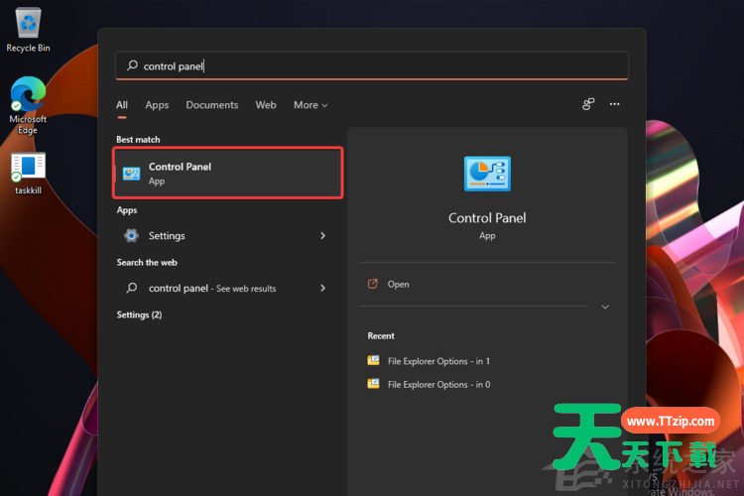Select the Web search tab
This screenshot has height=496, width=744.
266,105
